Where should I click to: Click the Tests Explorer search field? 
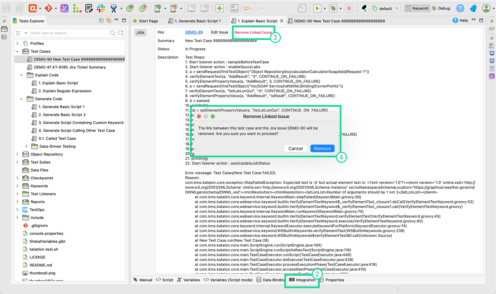click(x=69, y=33)
